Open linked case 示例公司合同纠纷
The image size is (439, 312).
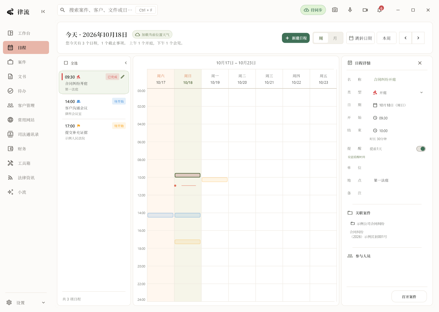point(368,224)
